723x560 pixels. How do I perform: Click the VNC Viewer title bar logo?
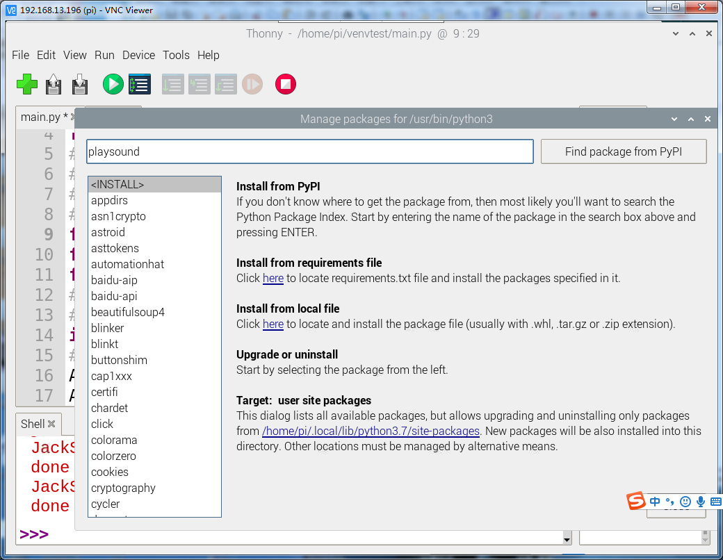pos(11,10)
